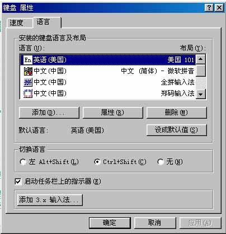The image size is (226, 234).
Task: Close the 键盘属性 dialog
Action: coord(219,8)
